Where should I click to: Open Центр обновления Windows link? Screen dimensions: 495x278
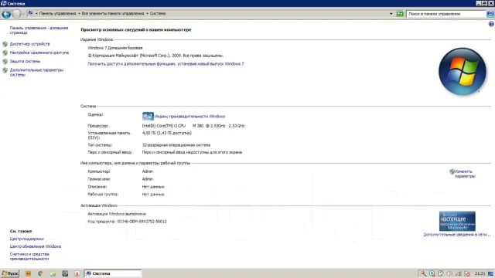[36, 246]
